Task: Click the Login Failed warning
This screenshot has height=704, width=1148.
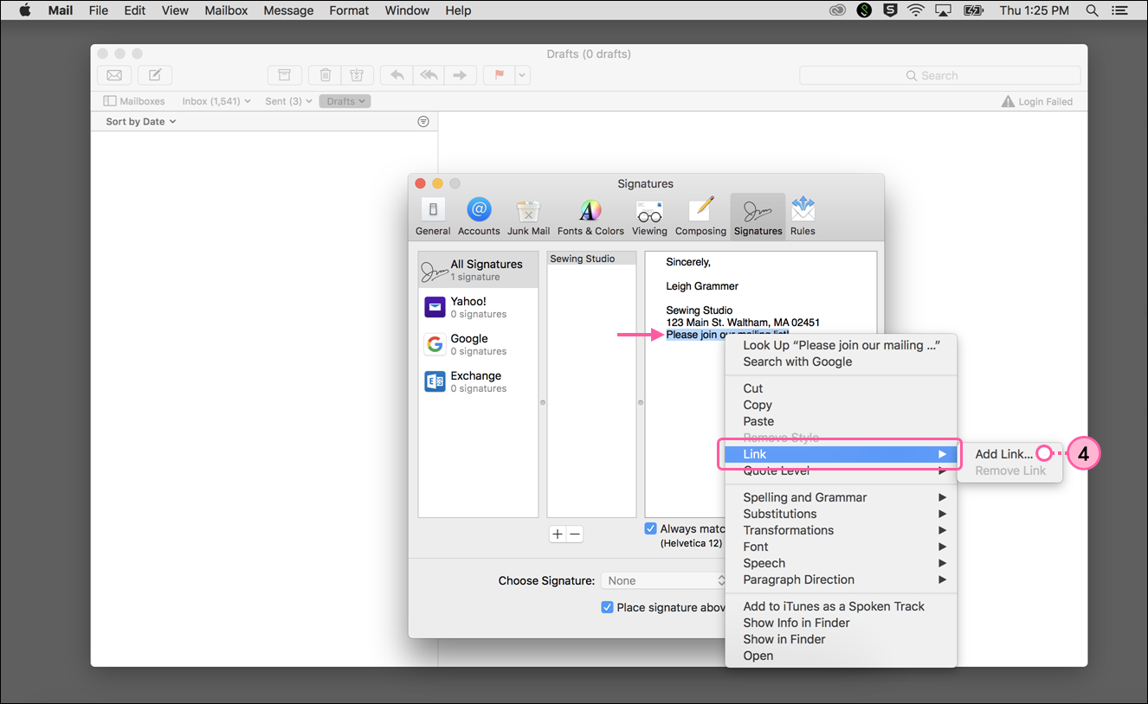Action: pos(1036,101)
